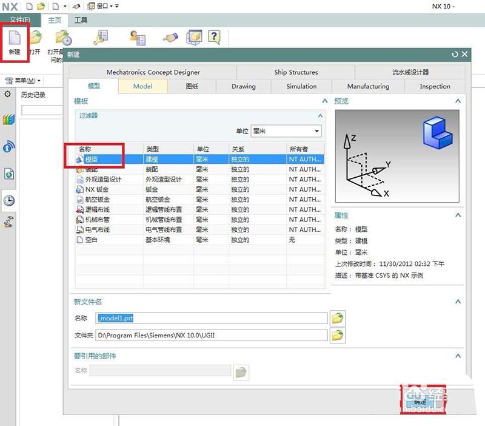
Task: Select the NX 钣金 template row
Action: coord(200,189)
